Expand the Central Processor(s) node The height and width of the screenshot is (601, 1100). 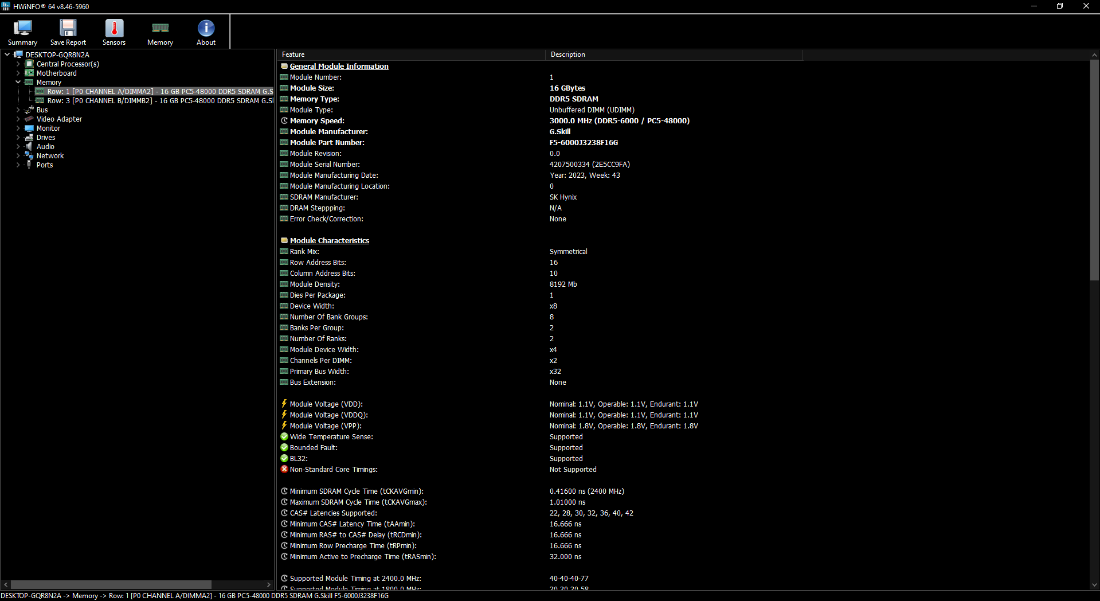pyautogui.click(x=18, y=64)
